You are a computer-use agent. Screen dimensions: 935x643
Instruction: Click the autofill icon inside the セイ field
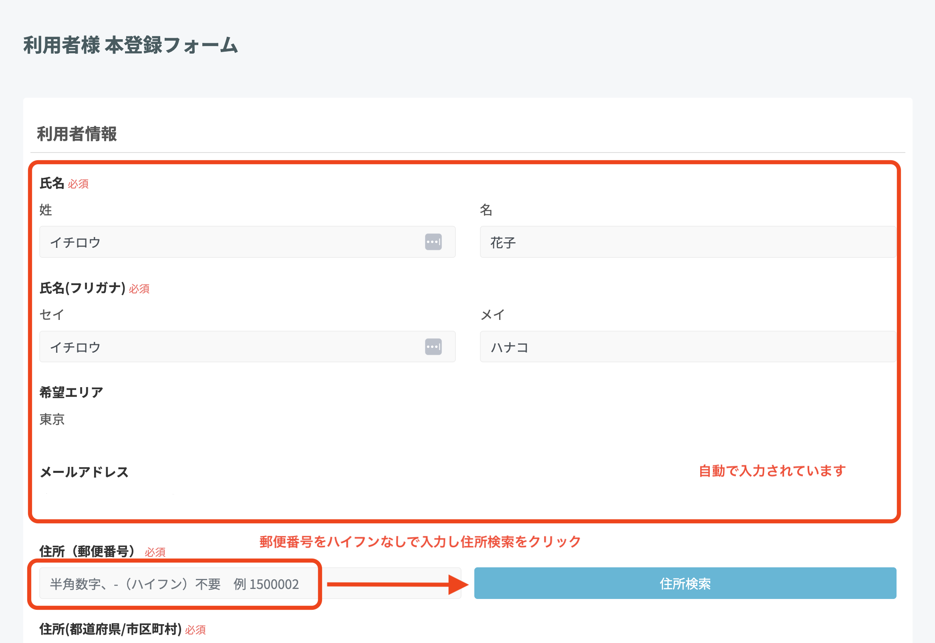tap(433, 346)
